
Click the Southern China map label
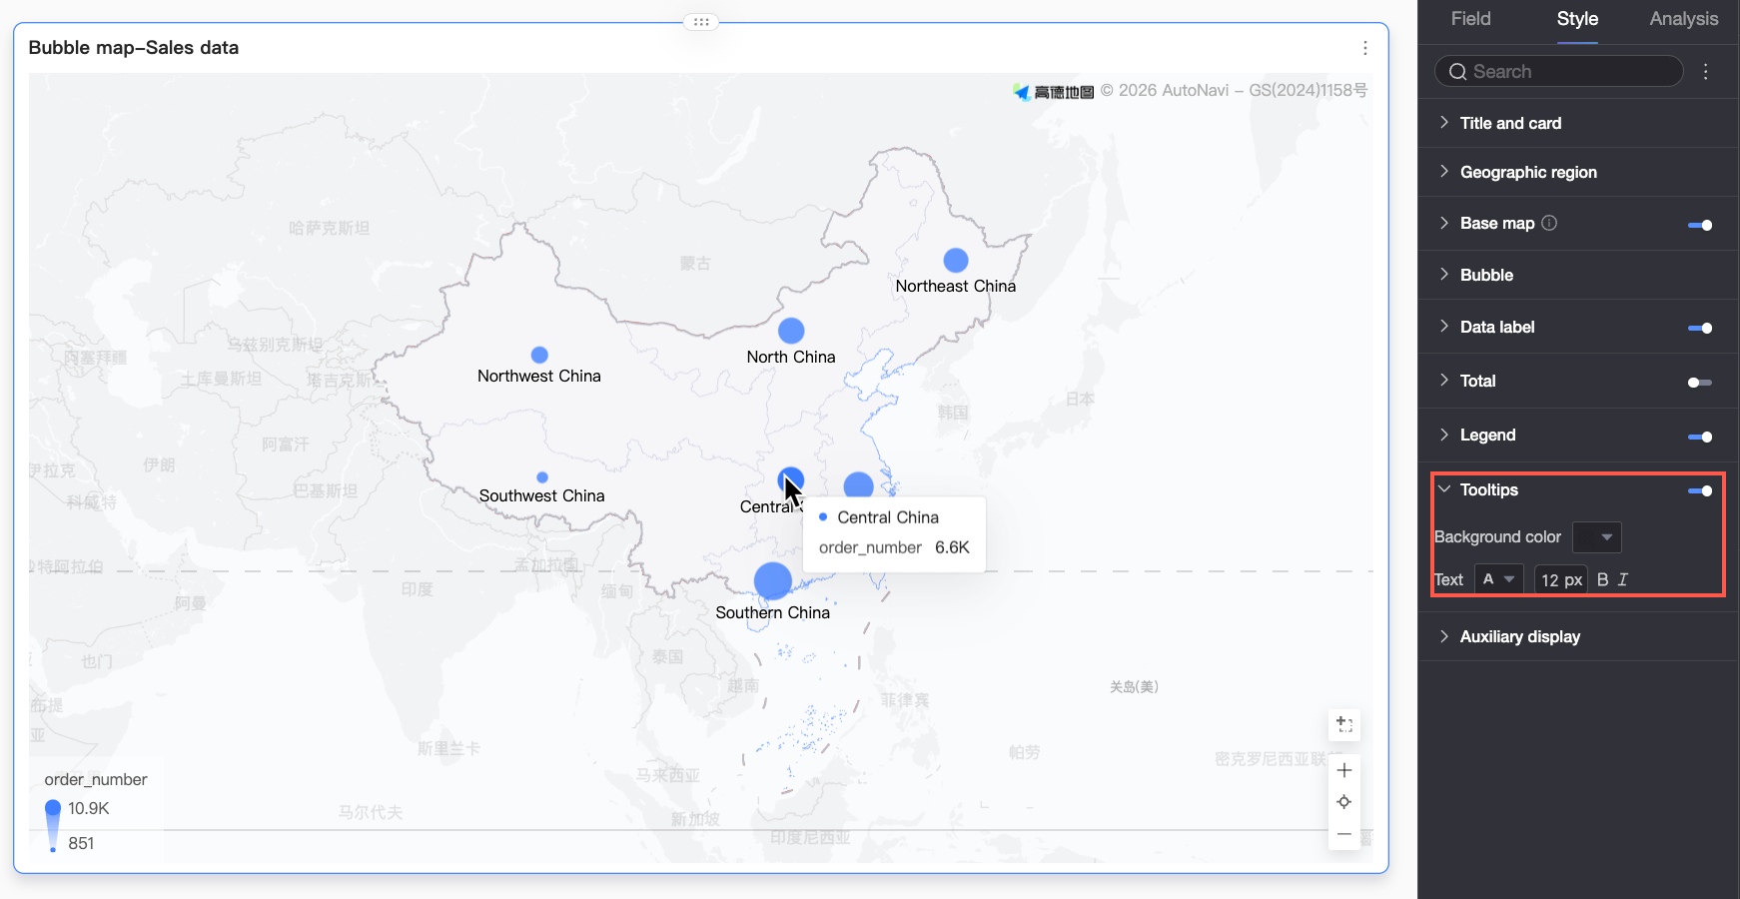(x=773, y=612)
